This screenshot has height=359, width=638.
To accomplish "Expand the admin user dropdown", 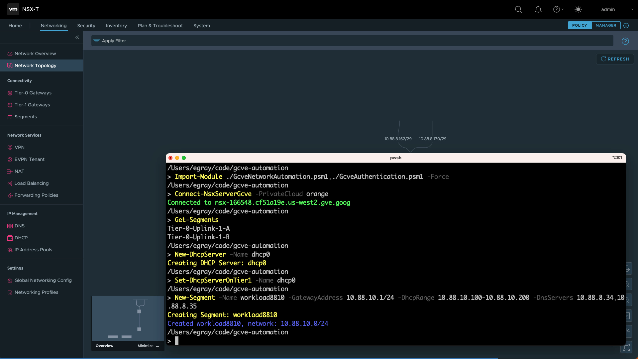I will click(617, 9).
